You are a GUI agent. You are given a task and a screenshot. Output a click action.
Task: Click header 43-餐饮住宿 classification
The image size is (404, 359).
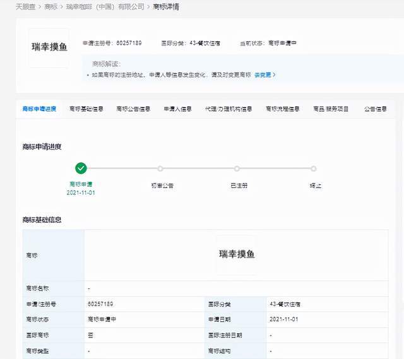(x=205, y=44)
